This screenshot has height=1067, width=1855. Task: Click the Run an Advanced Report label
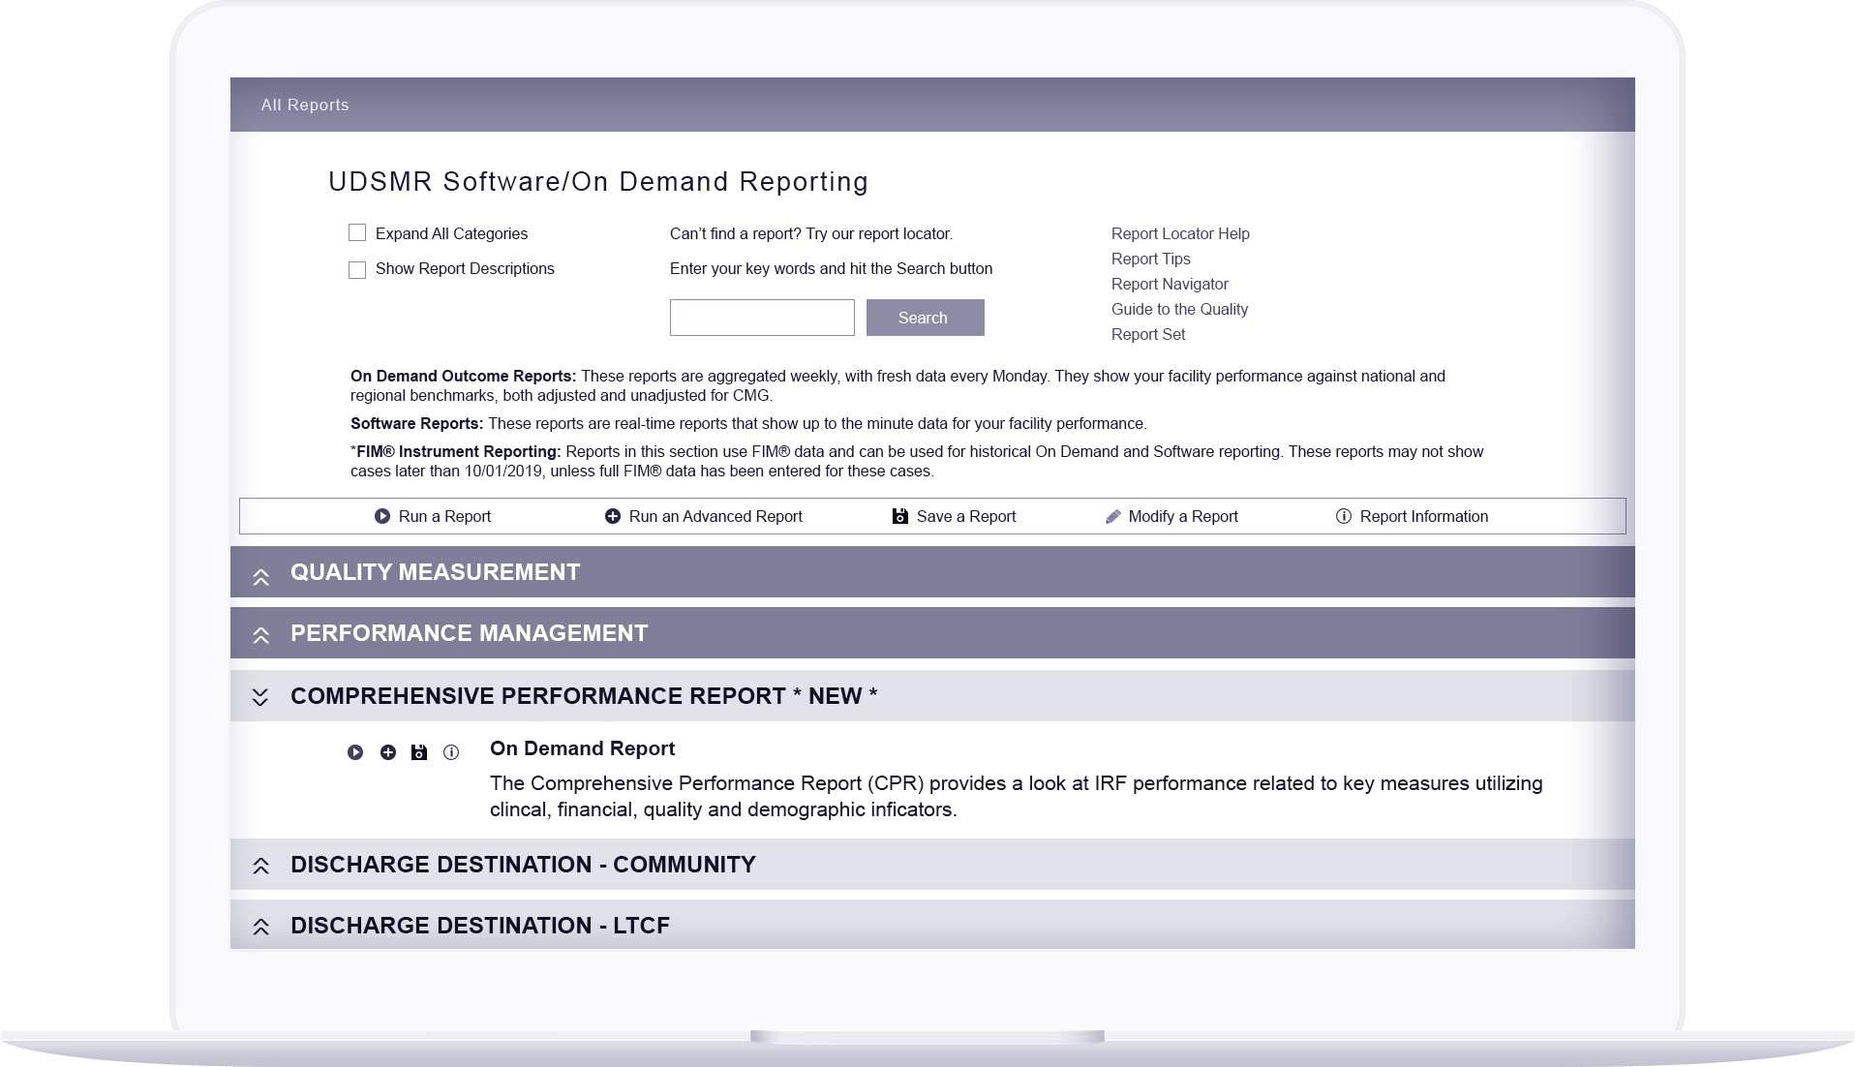715,516
